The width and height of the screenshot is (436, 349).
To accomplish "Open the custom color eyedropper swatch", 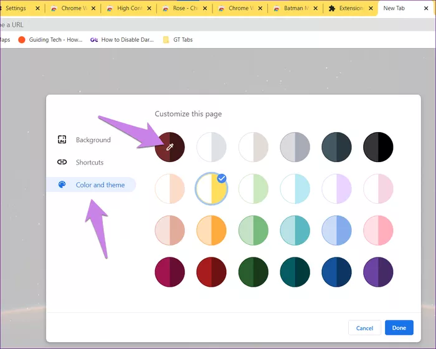I will [169, 147].
